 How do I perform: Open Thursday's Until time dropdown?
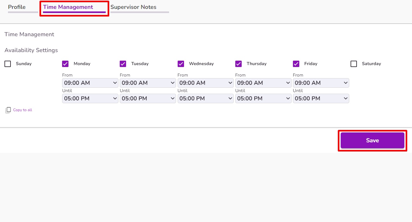(x=263, y=98)
